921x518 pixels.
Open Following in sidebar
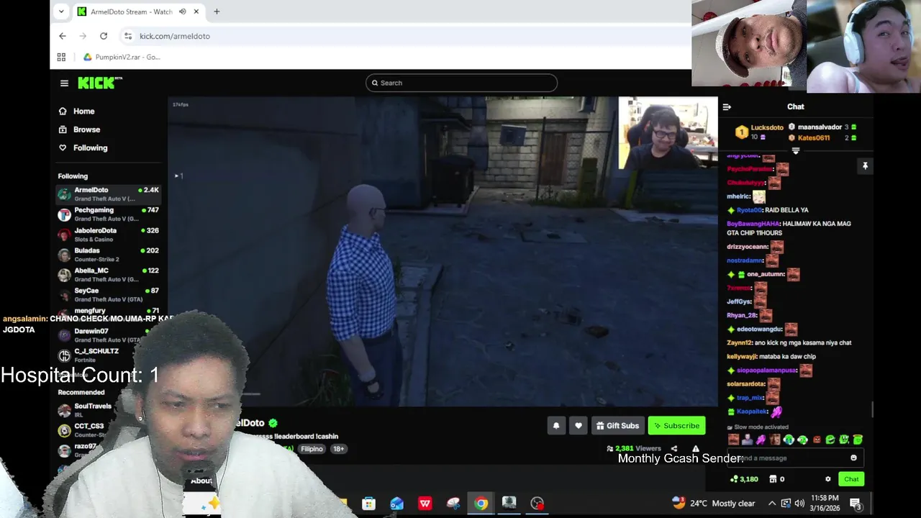83,147
